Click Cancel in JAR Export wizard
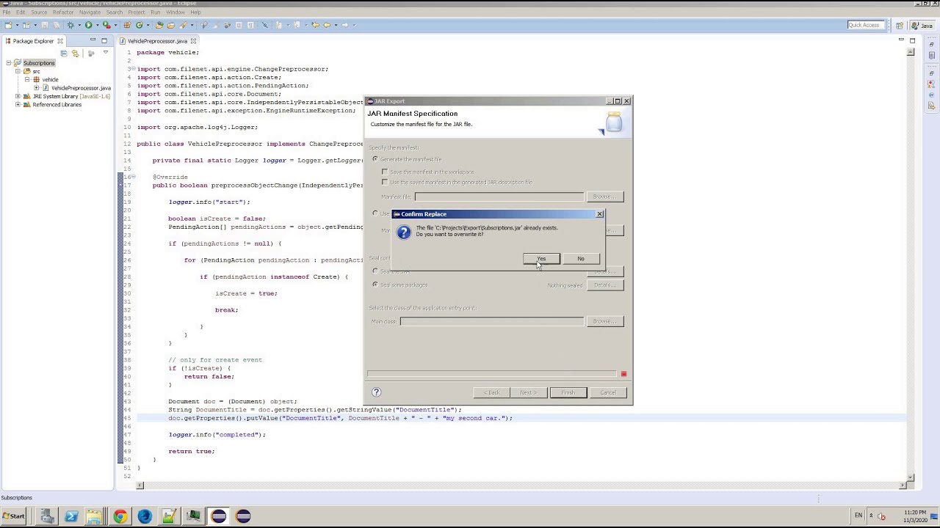Image resolution: width=940 pixels, height=528 pixels. (x=608, y=392)
